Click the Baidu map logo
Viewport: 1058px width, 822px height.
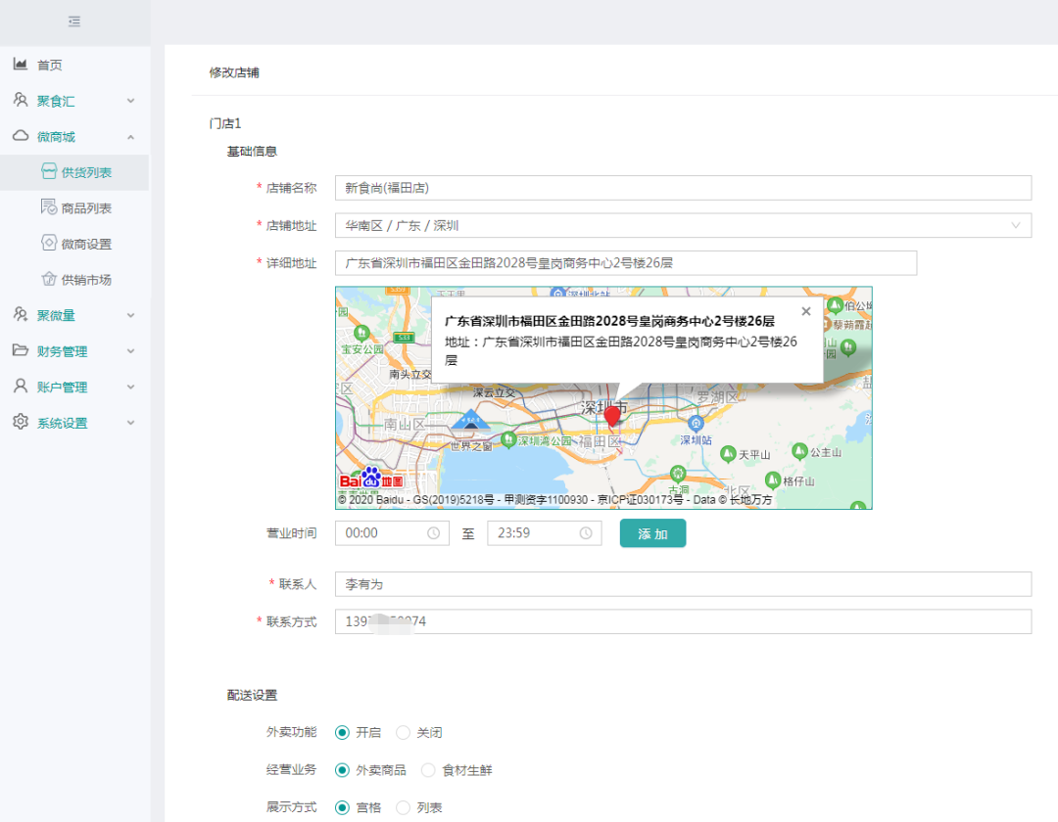pos(371,479)
